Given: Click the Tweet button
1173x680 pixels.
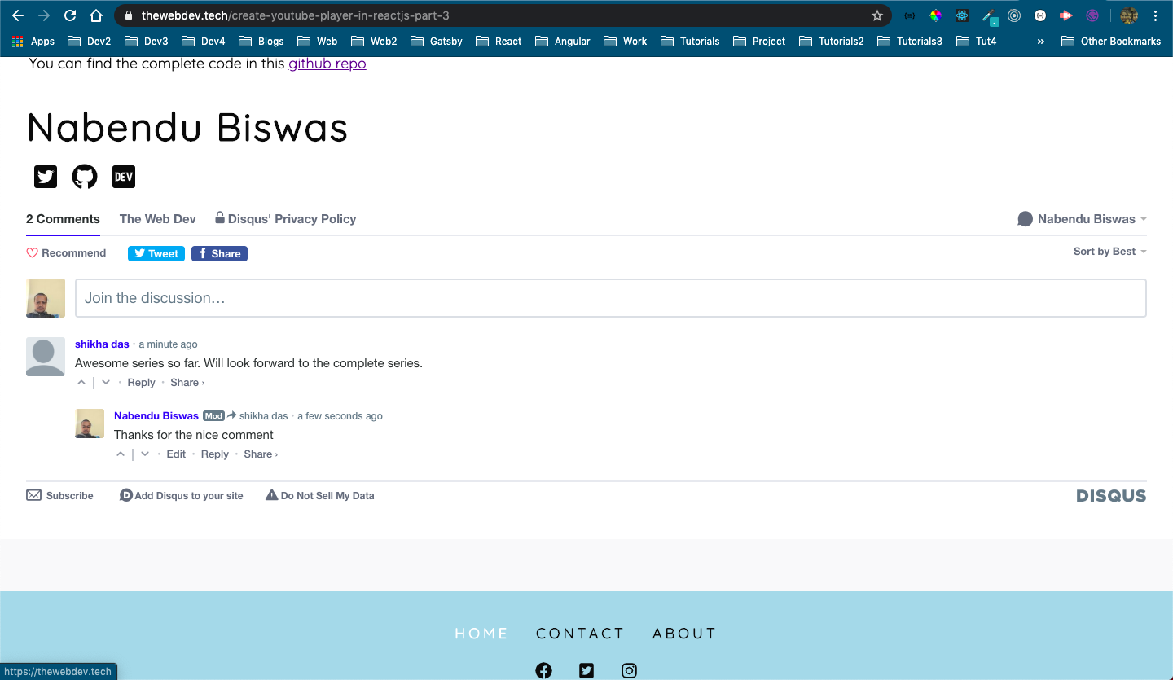Looking at the screenshot, I should click(156, 253).
